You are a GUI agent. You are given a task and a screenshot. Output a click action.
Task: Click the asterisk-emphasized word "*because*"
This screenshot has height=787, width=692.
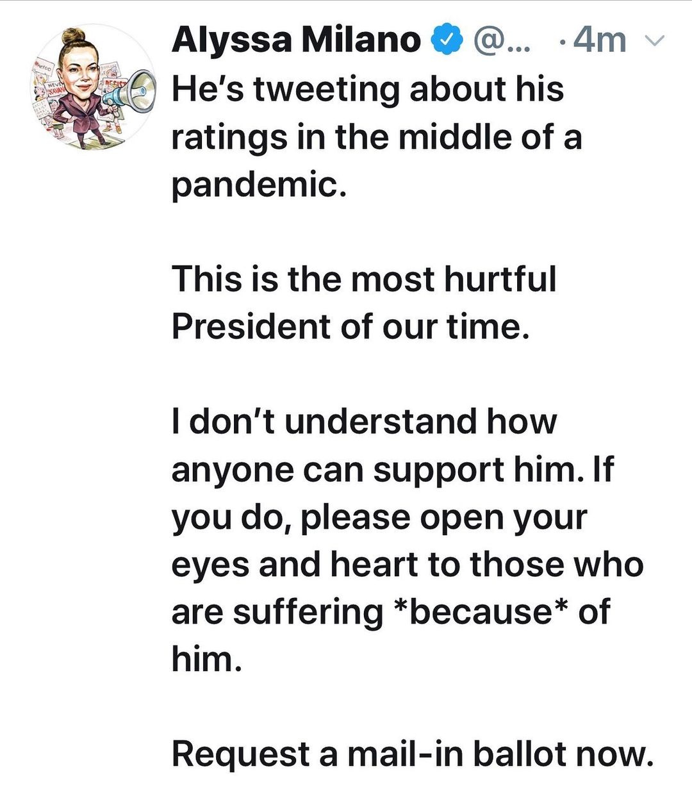coord(481,611)
